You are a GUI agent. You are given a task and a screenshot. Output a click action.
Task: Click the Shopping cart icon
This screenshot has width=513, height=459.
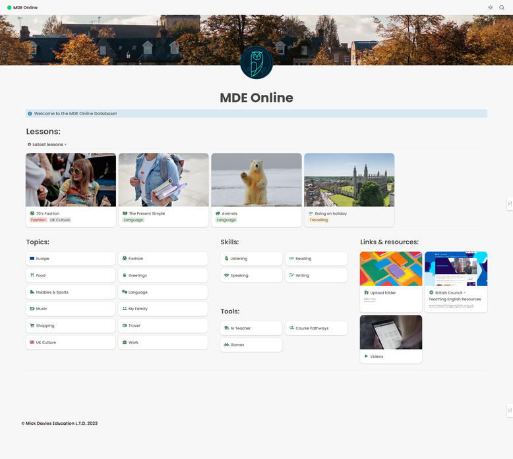(x=32, y=325)
